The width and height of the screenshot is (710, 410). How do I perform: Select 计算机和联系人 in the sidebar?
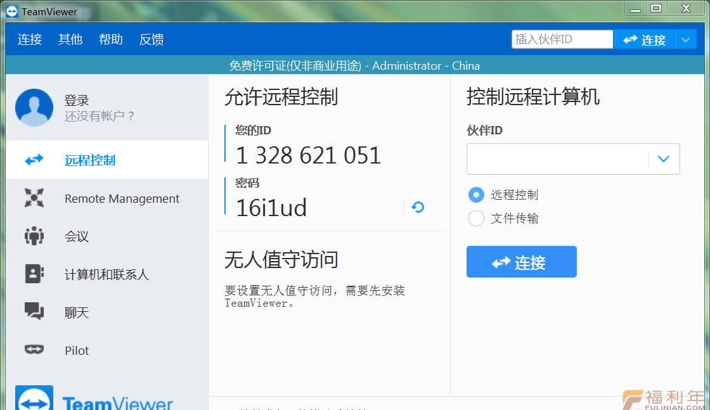(107, 274)
